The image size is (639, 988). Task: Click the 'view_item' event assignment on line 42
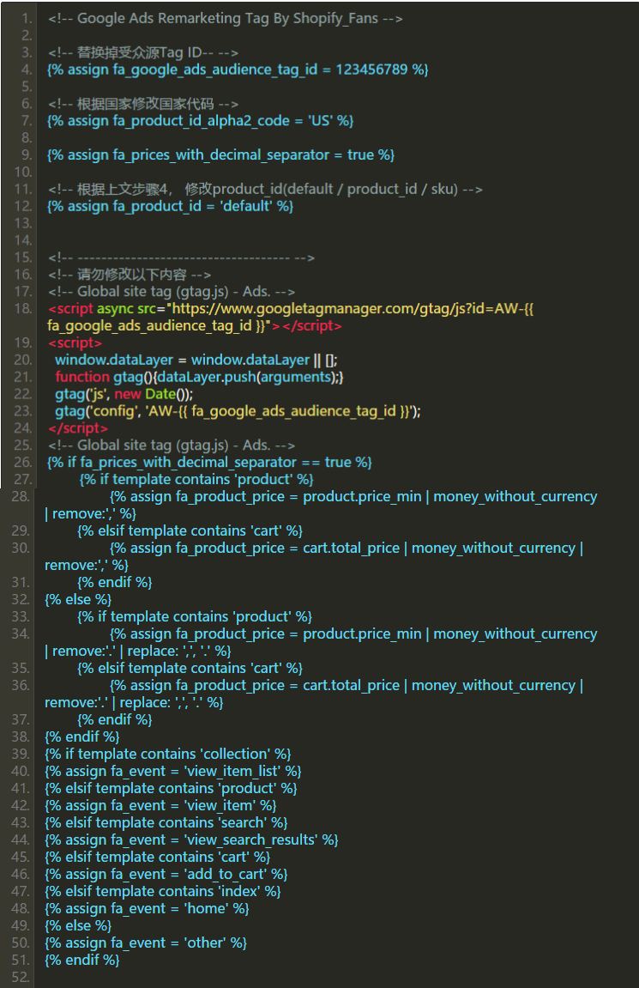[x=160, y=805]
